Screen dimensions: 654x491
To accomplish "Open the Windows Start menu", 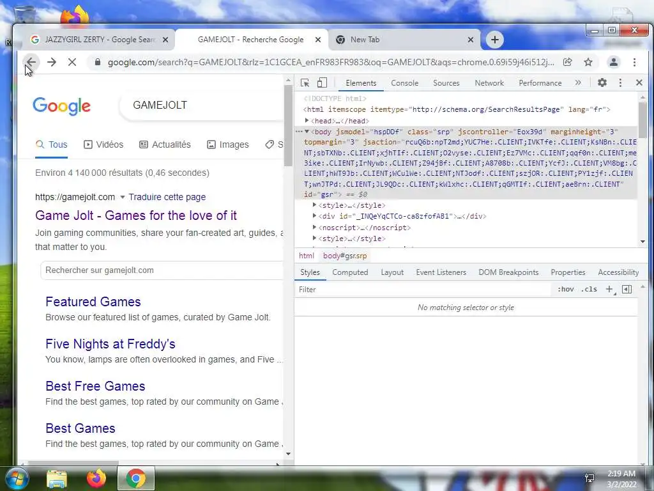I will pyautogui.click(x=16, y=478).
